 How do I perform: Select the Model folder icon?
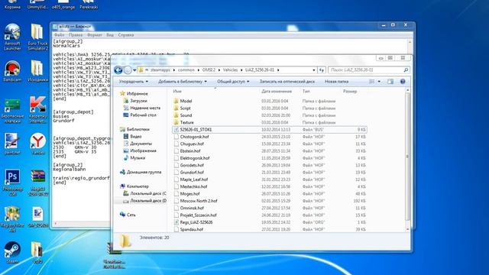click(176, 101)
